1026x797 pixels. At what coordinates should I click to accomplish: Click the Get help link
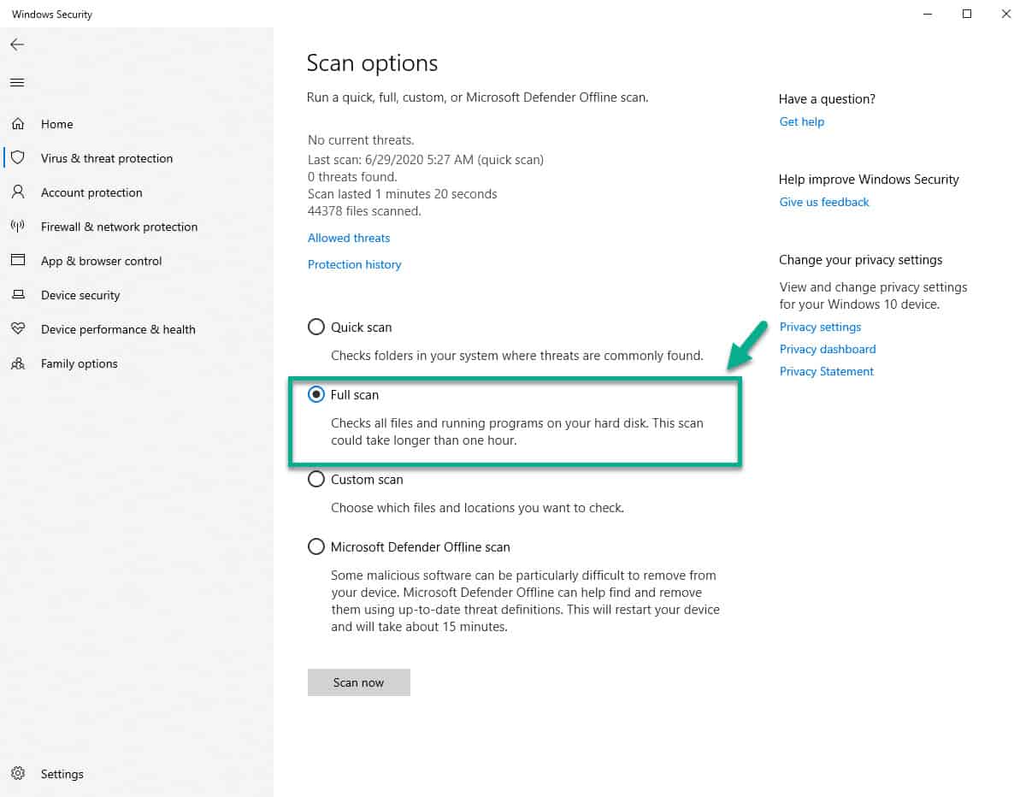coord(802,121)
